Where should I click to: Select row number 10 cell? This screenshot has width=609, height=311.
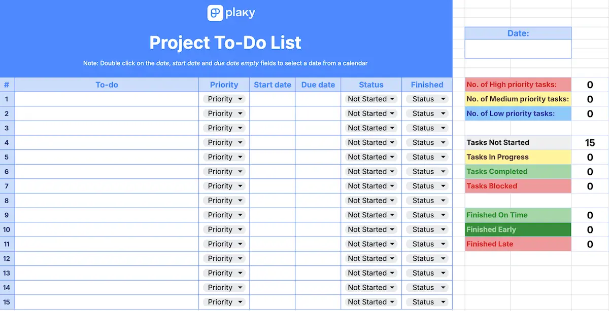point(7,229)
